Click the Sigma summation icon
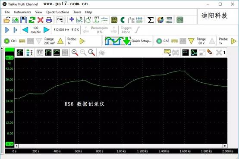 (151, 20)
